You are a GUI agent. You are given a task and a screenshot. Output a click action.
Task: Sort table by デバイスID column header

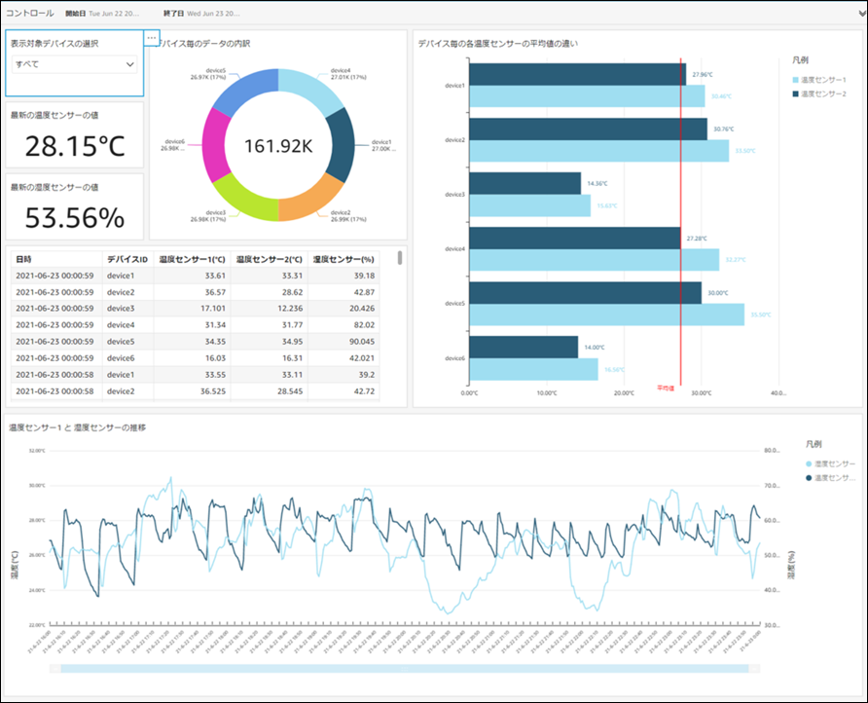(x=127, y=259)
